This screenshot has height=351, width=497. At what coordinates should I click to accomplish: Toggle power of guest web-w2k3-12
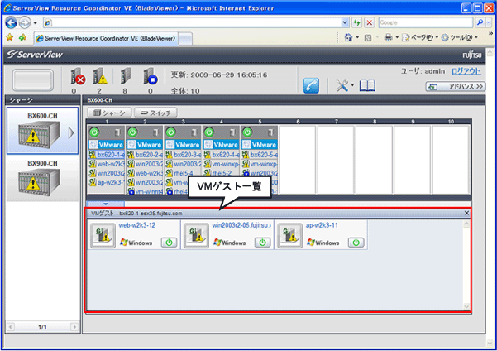click(x=169, y=243)
